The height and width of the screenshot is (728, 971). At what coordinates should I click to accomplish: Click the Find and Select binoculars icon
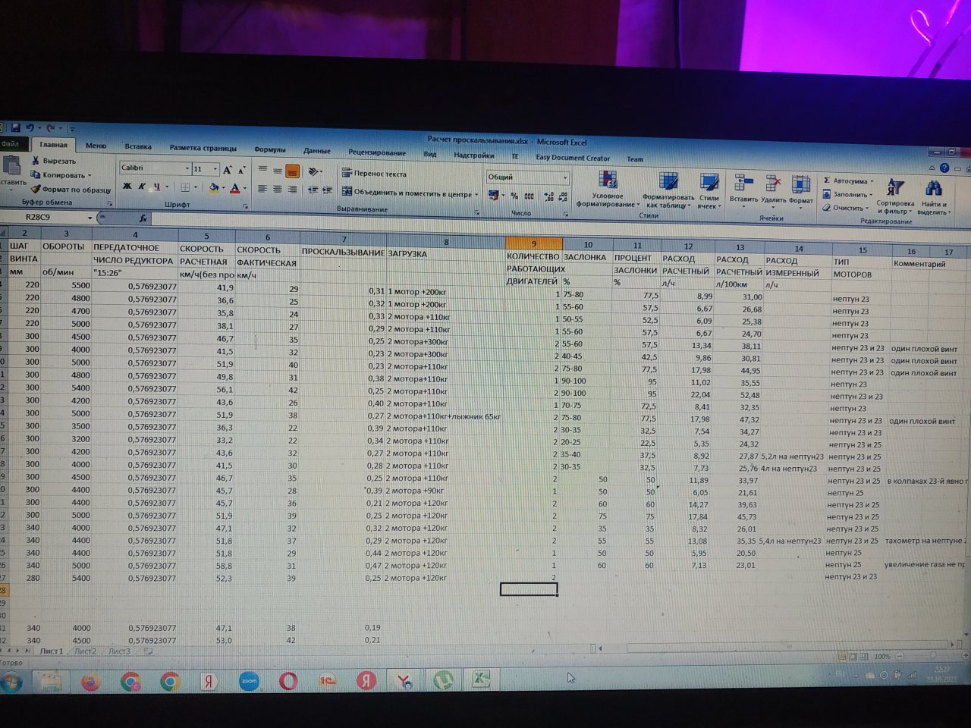[x=933, y=190]
